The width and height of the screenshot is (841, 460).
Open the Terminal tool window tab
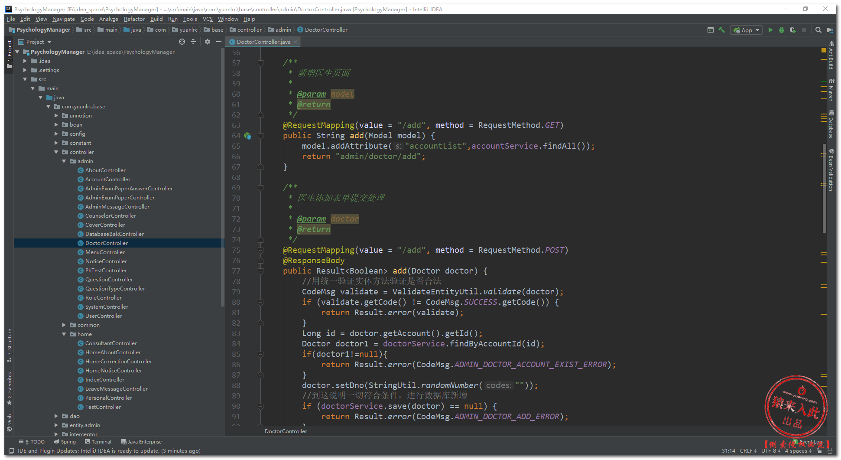[98, 442]
